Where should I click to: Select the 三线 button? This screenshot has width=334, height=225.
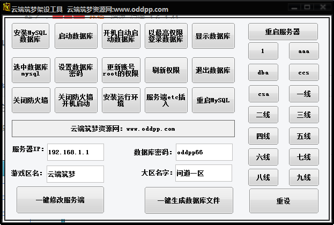pos(304,115)
